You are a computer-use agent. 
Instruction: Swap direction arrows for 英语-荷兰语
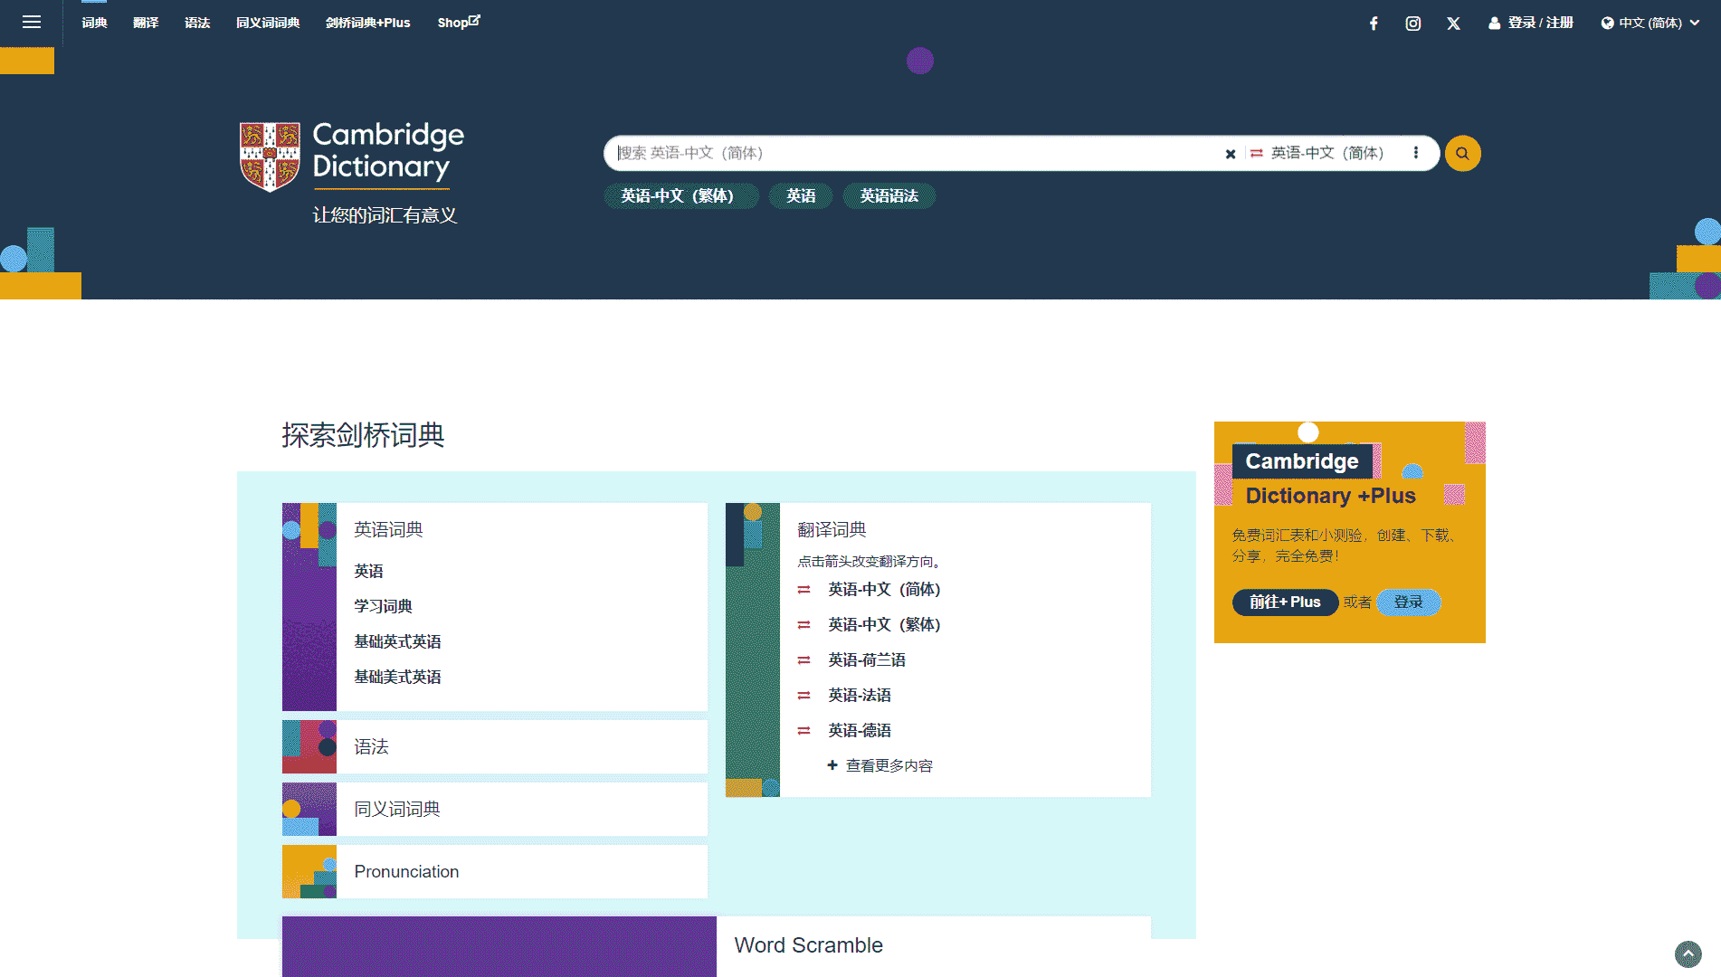coord(803,660)
